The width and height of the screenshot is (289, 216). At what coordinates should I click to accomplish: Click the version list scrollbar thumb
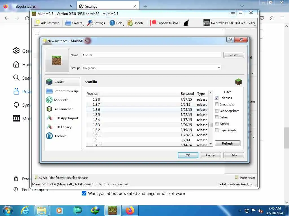click(211, 125)
